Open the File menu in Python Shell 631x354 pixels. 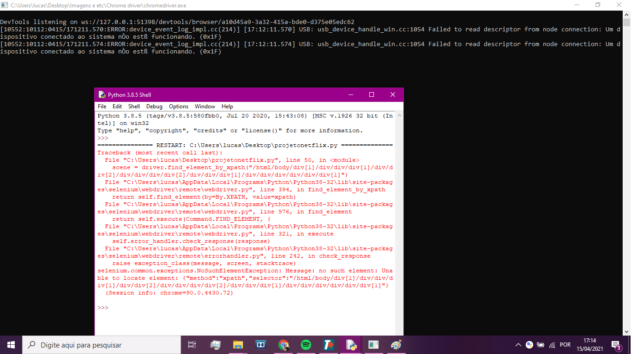[x=102, y=106]
